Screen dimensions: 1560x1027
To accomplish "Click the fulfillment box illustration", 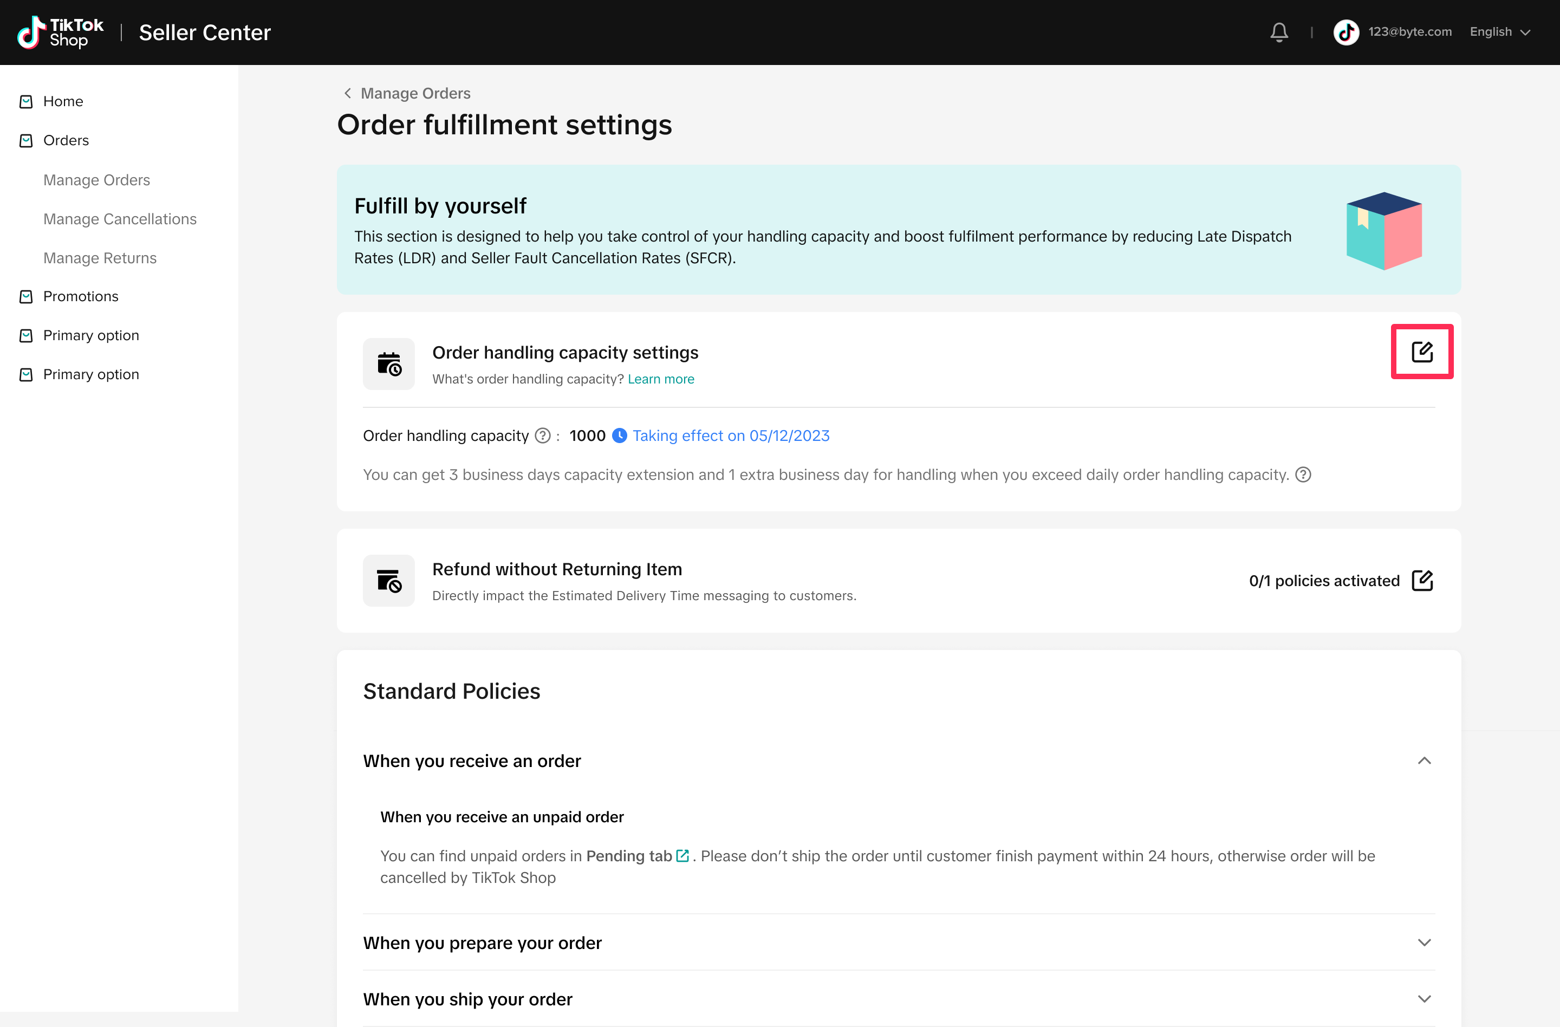I will tap(1383, 231).
